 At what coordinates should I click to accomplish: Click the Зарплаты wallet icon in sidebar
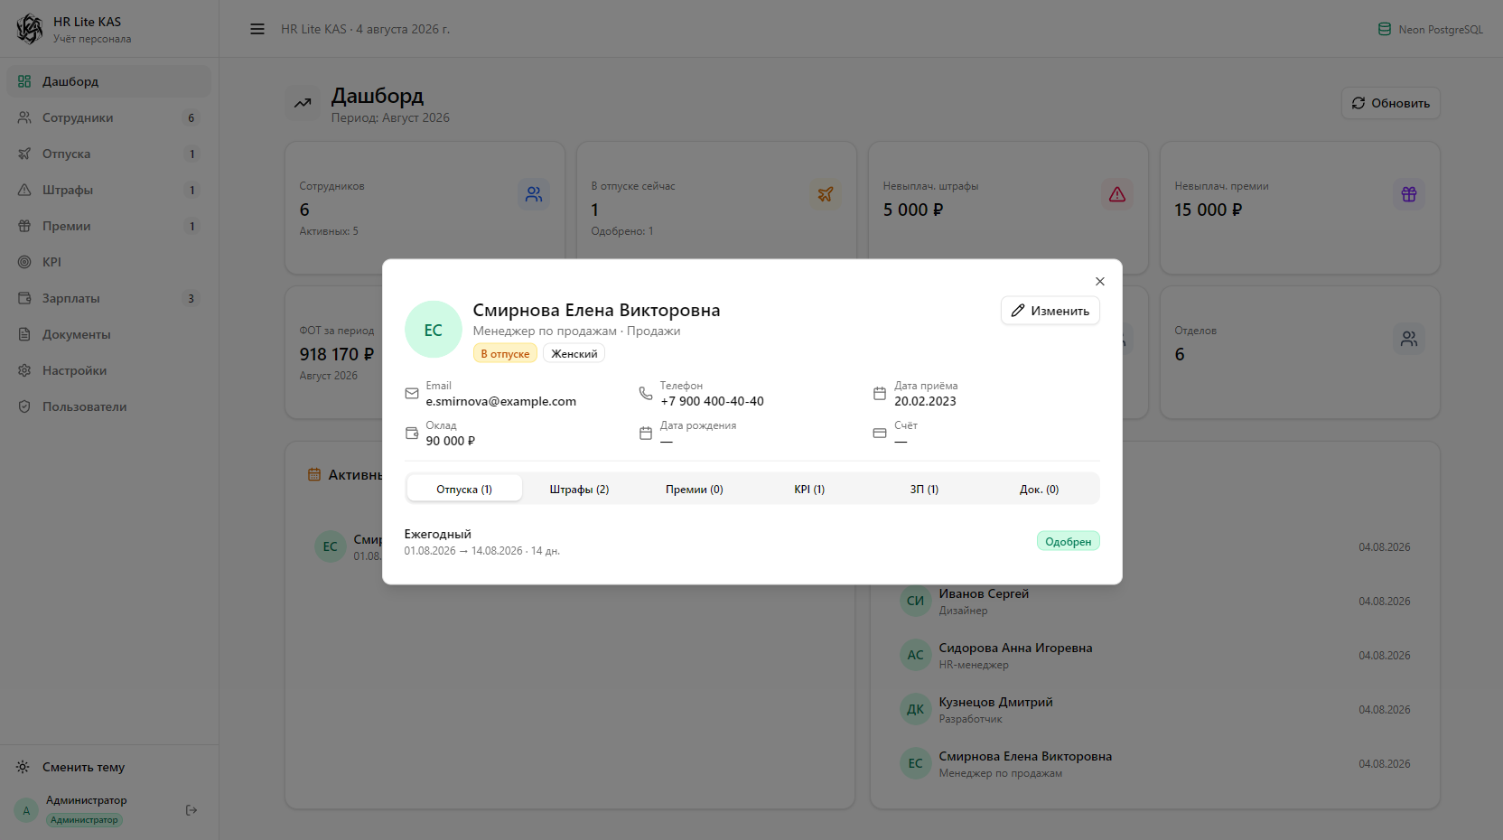point(24,298)
